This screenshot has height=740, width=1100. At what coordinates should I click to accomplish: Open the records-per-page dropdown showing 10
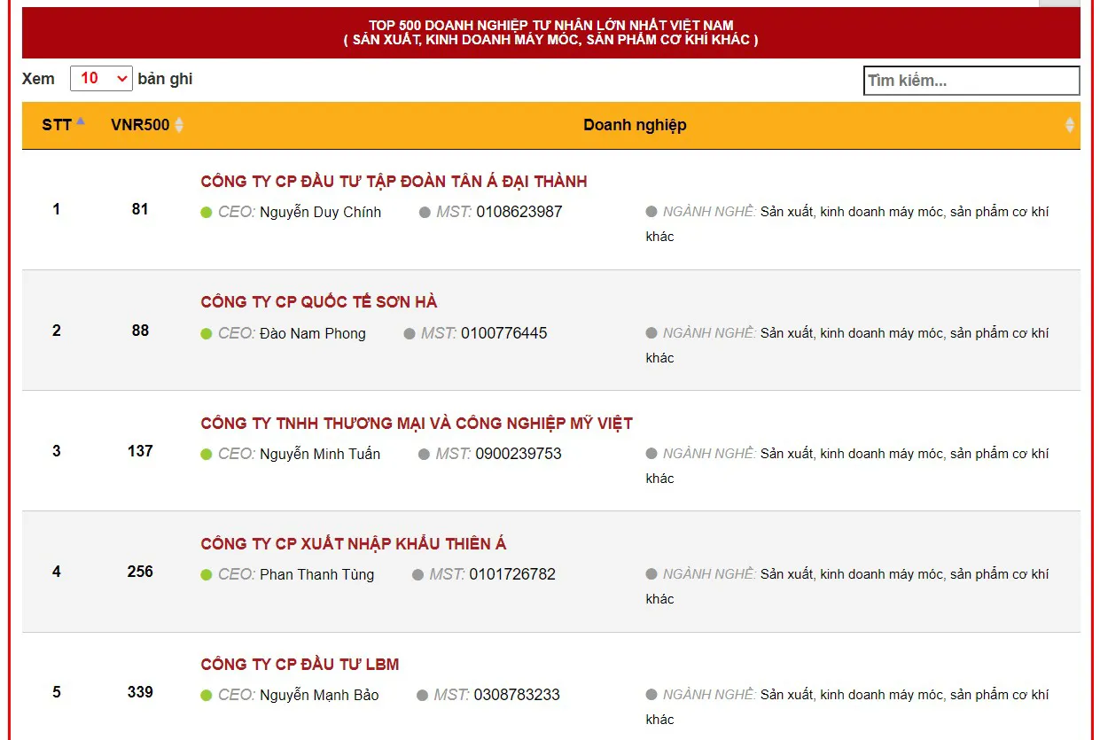[x=101, y=79]
